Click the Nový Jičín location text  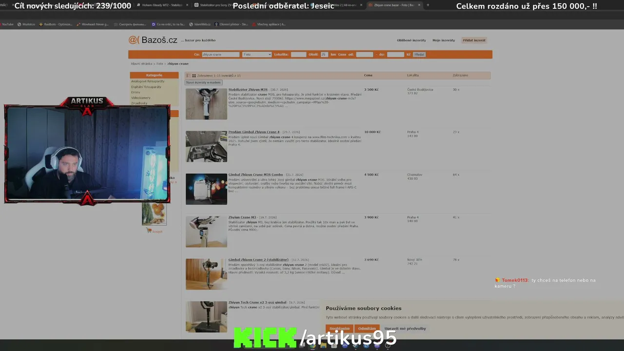(415, 260)
